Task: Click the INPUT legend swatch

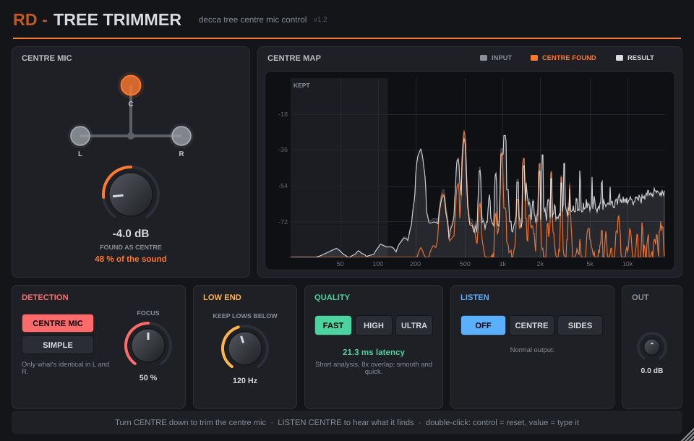Action: click(484, 58)
